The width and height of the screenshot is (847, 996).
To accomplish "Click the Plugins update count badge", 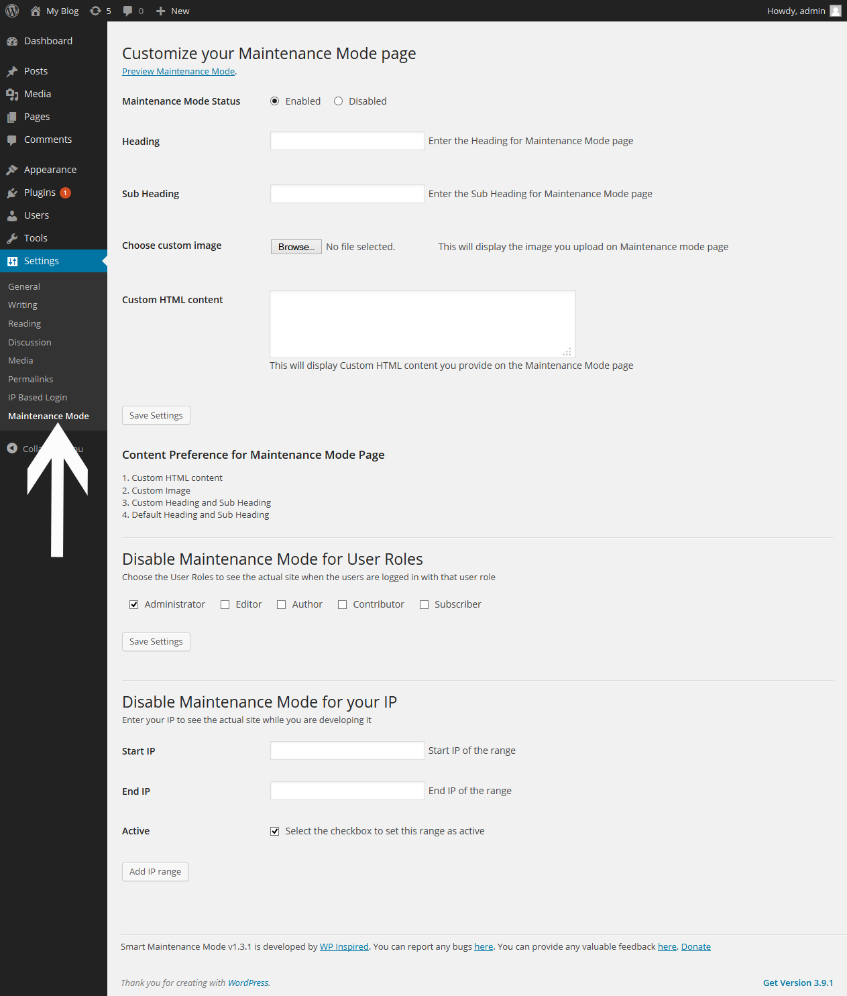I will point(65,192).
